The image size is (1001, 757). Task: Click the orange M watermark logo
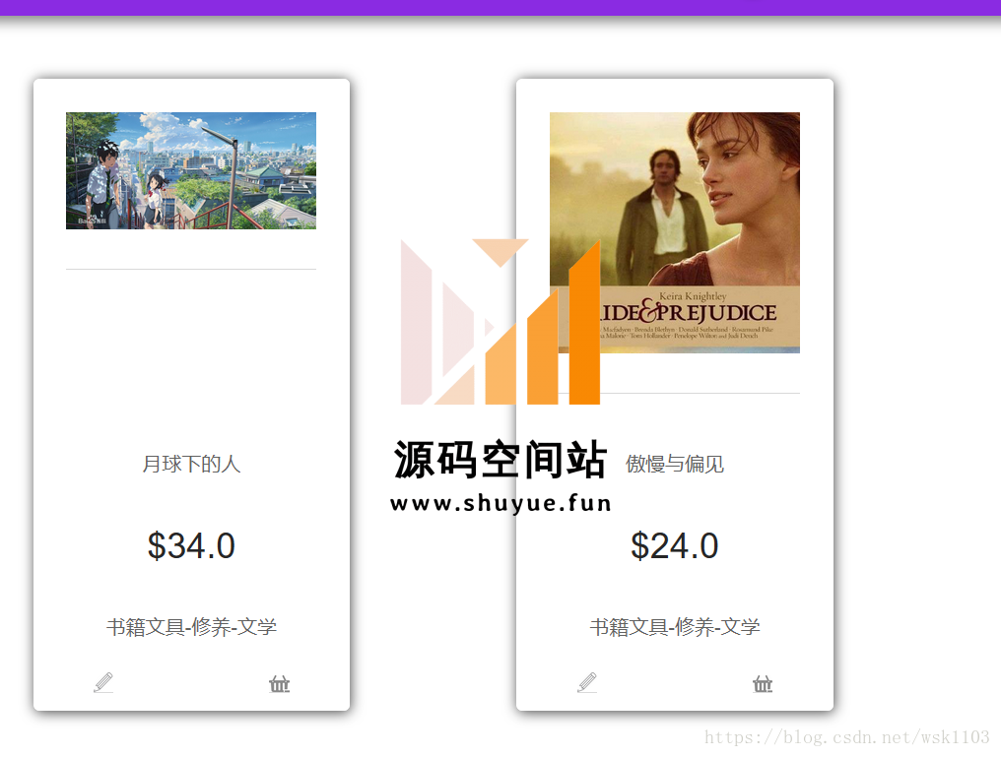coord(500,322)
